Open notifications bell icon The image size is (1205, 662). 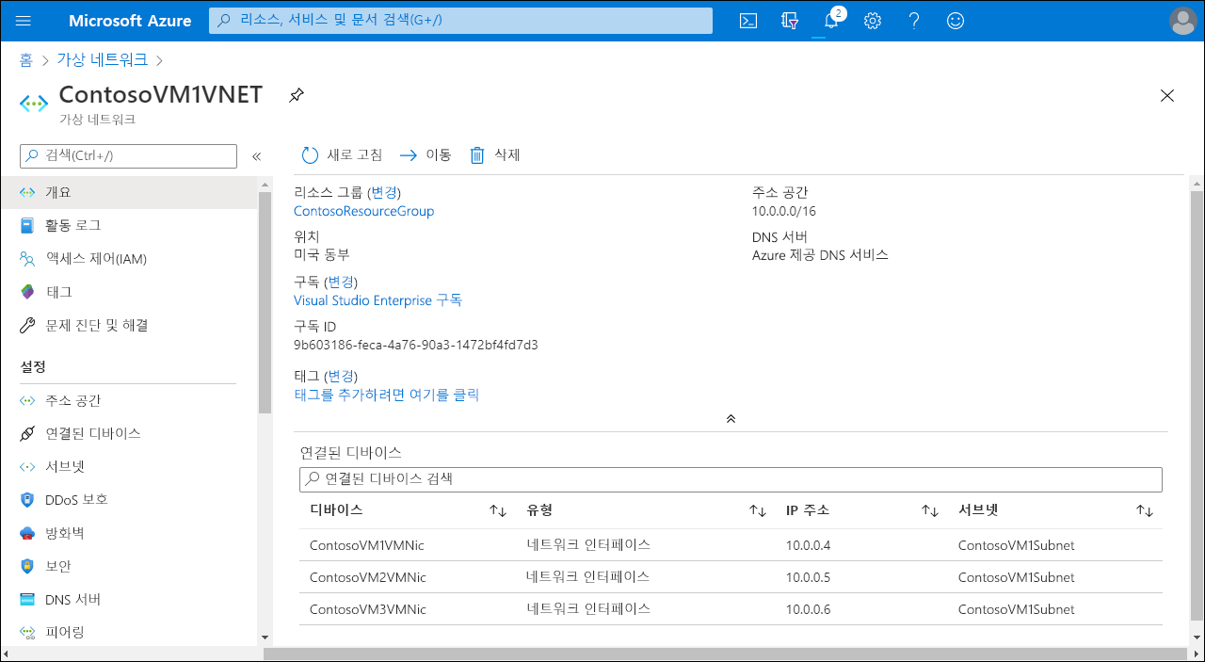[831, 21]
